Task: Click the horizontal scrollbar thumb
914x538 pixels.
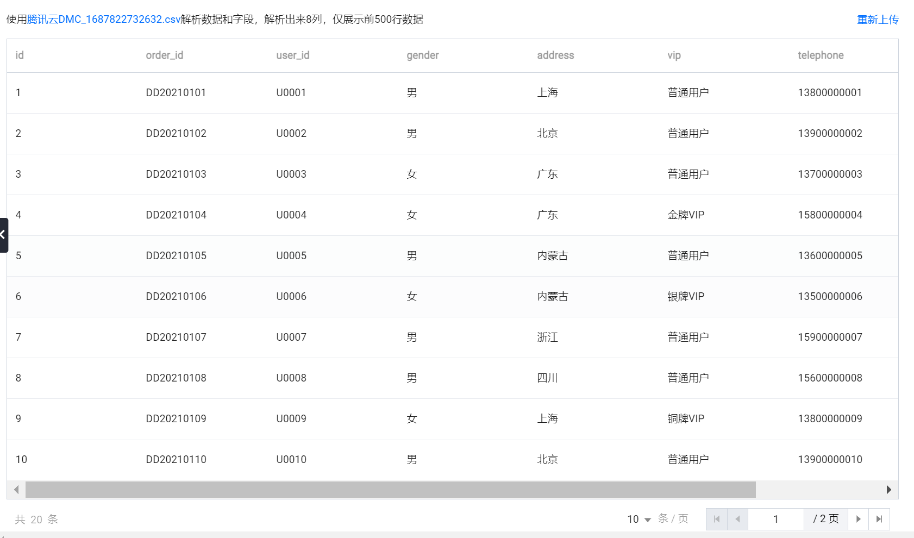Action: [390, 490]
